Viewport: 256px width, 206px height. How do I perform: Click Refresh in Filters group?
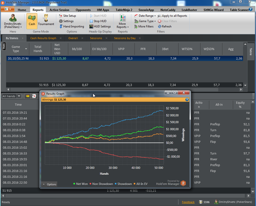(165, 27)
